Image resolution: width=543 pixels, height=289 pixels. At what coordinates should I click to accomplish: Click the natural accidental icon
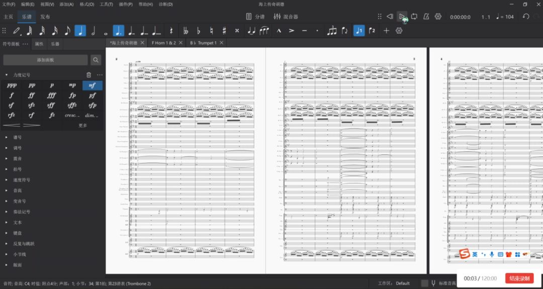coord(212,31)
